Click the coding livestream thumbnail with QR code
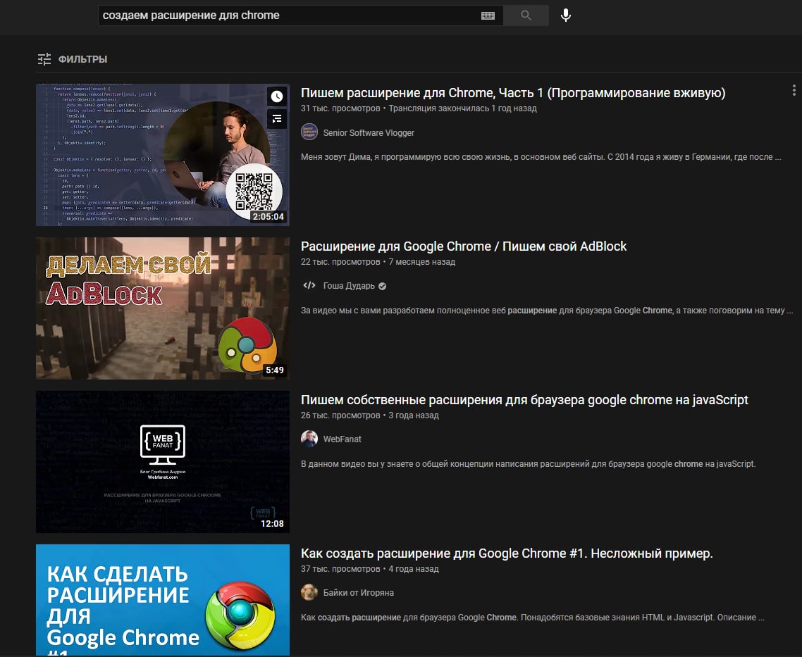 pyautogui.click(x=163, y=155)
